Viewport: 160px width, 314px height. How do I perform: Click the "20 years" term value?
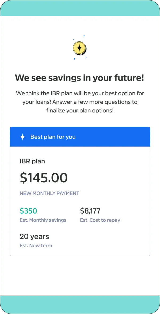[34, 237]
